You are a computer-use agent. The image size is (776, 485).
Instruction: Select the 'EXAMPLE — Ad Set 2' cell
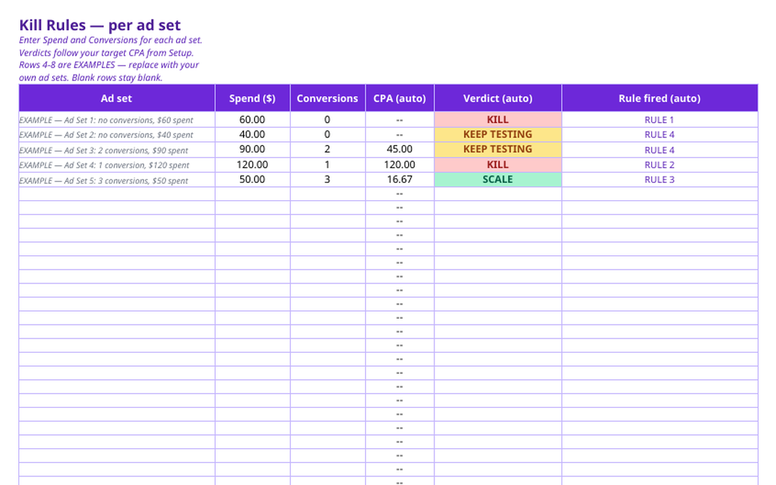tap(117, 135)
